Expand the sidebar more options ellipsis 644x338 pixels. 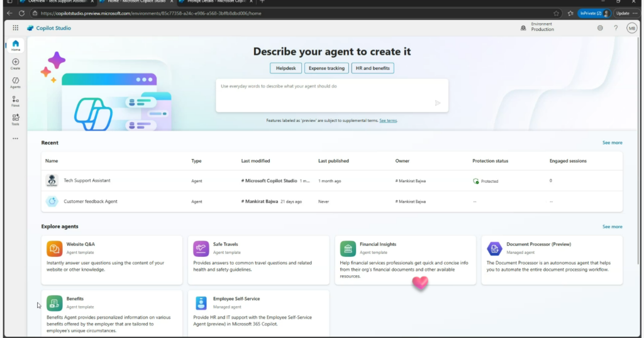pyautogui.click(x=15, y=139)
